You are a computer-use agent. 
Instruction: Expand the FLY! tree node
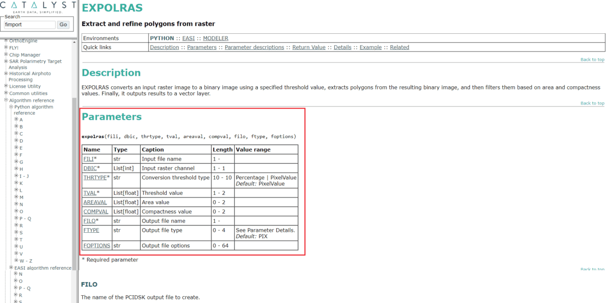6,47
